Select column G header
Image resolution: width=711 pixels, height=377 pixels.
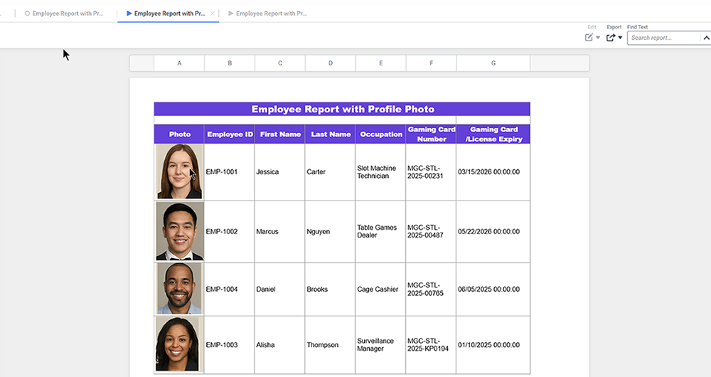493,63
